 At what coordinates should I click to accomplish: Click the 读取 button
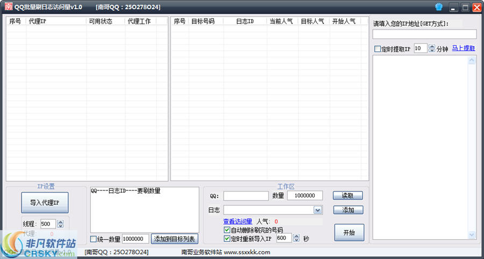click(x=347, y=196)
